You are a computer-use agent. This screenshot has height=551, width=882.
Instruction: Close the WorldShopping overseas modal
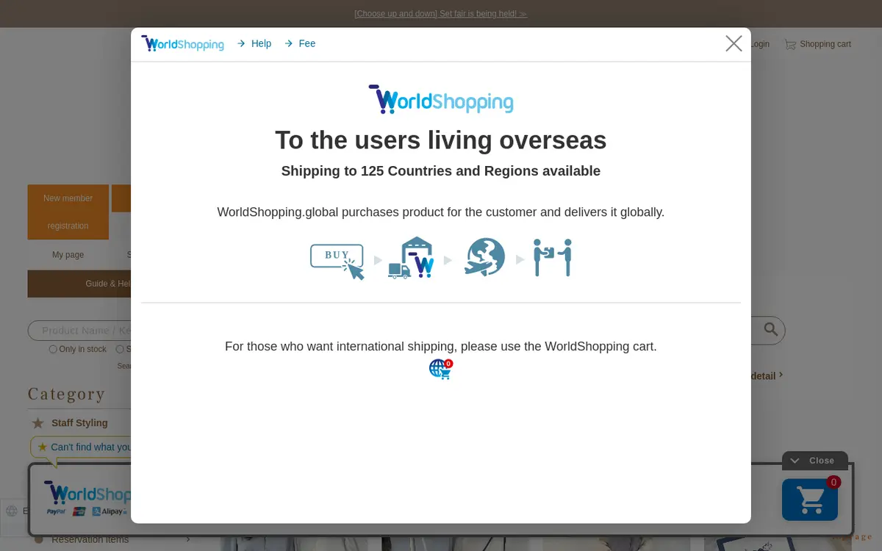pyautogui.click(x=734, y=43)
